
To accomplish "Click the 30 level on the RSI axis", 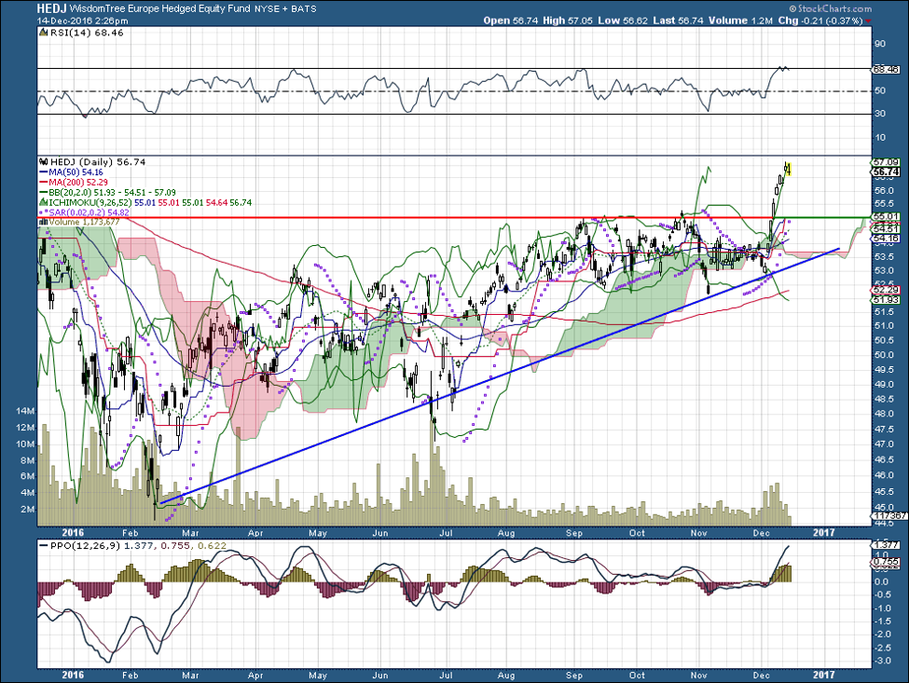I will (x=880, y=114).
